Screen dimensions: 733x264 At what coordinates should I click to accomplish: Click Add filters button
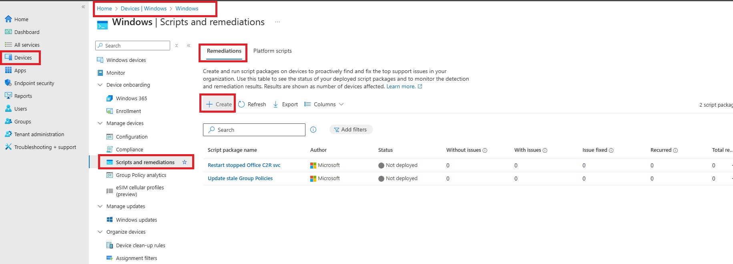351,129
